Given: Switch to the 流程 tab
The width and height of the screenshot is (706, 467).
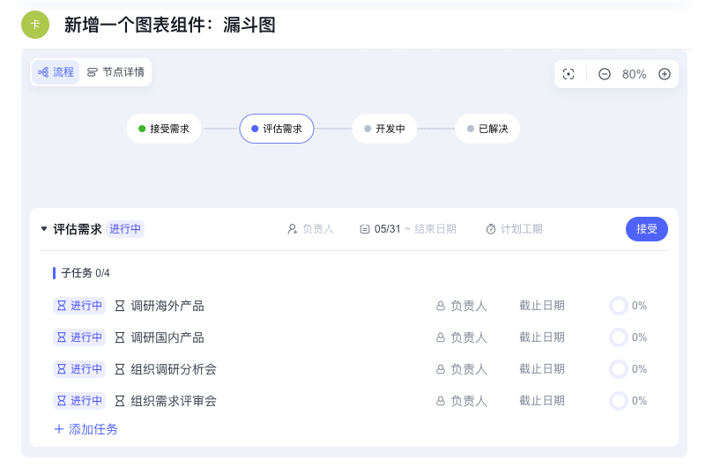Looking at the screenshot, I should coord(56,72).
